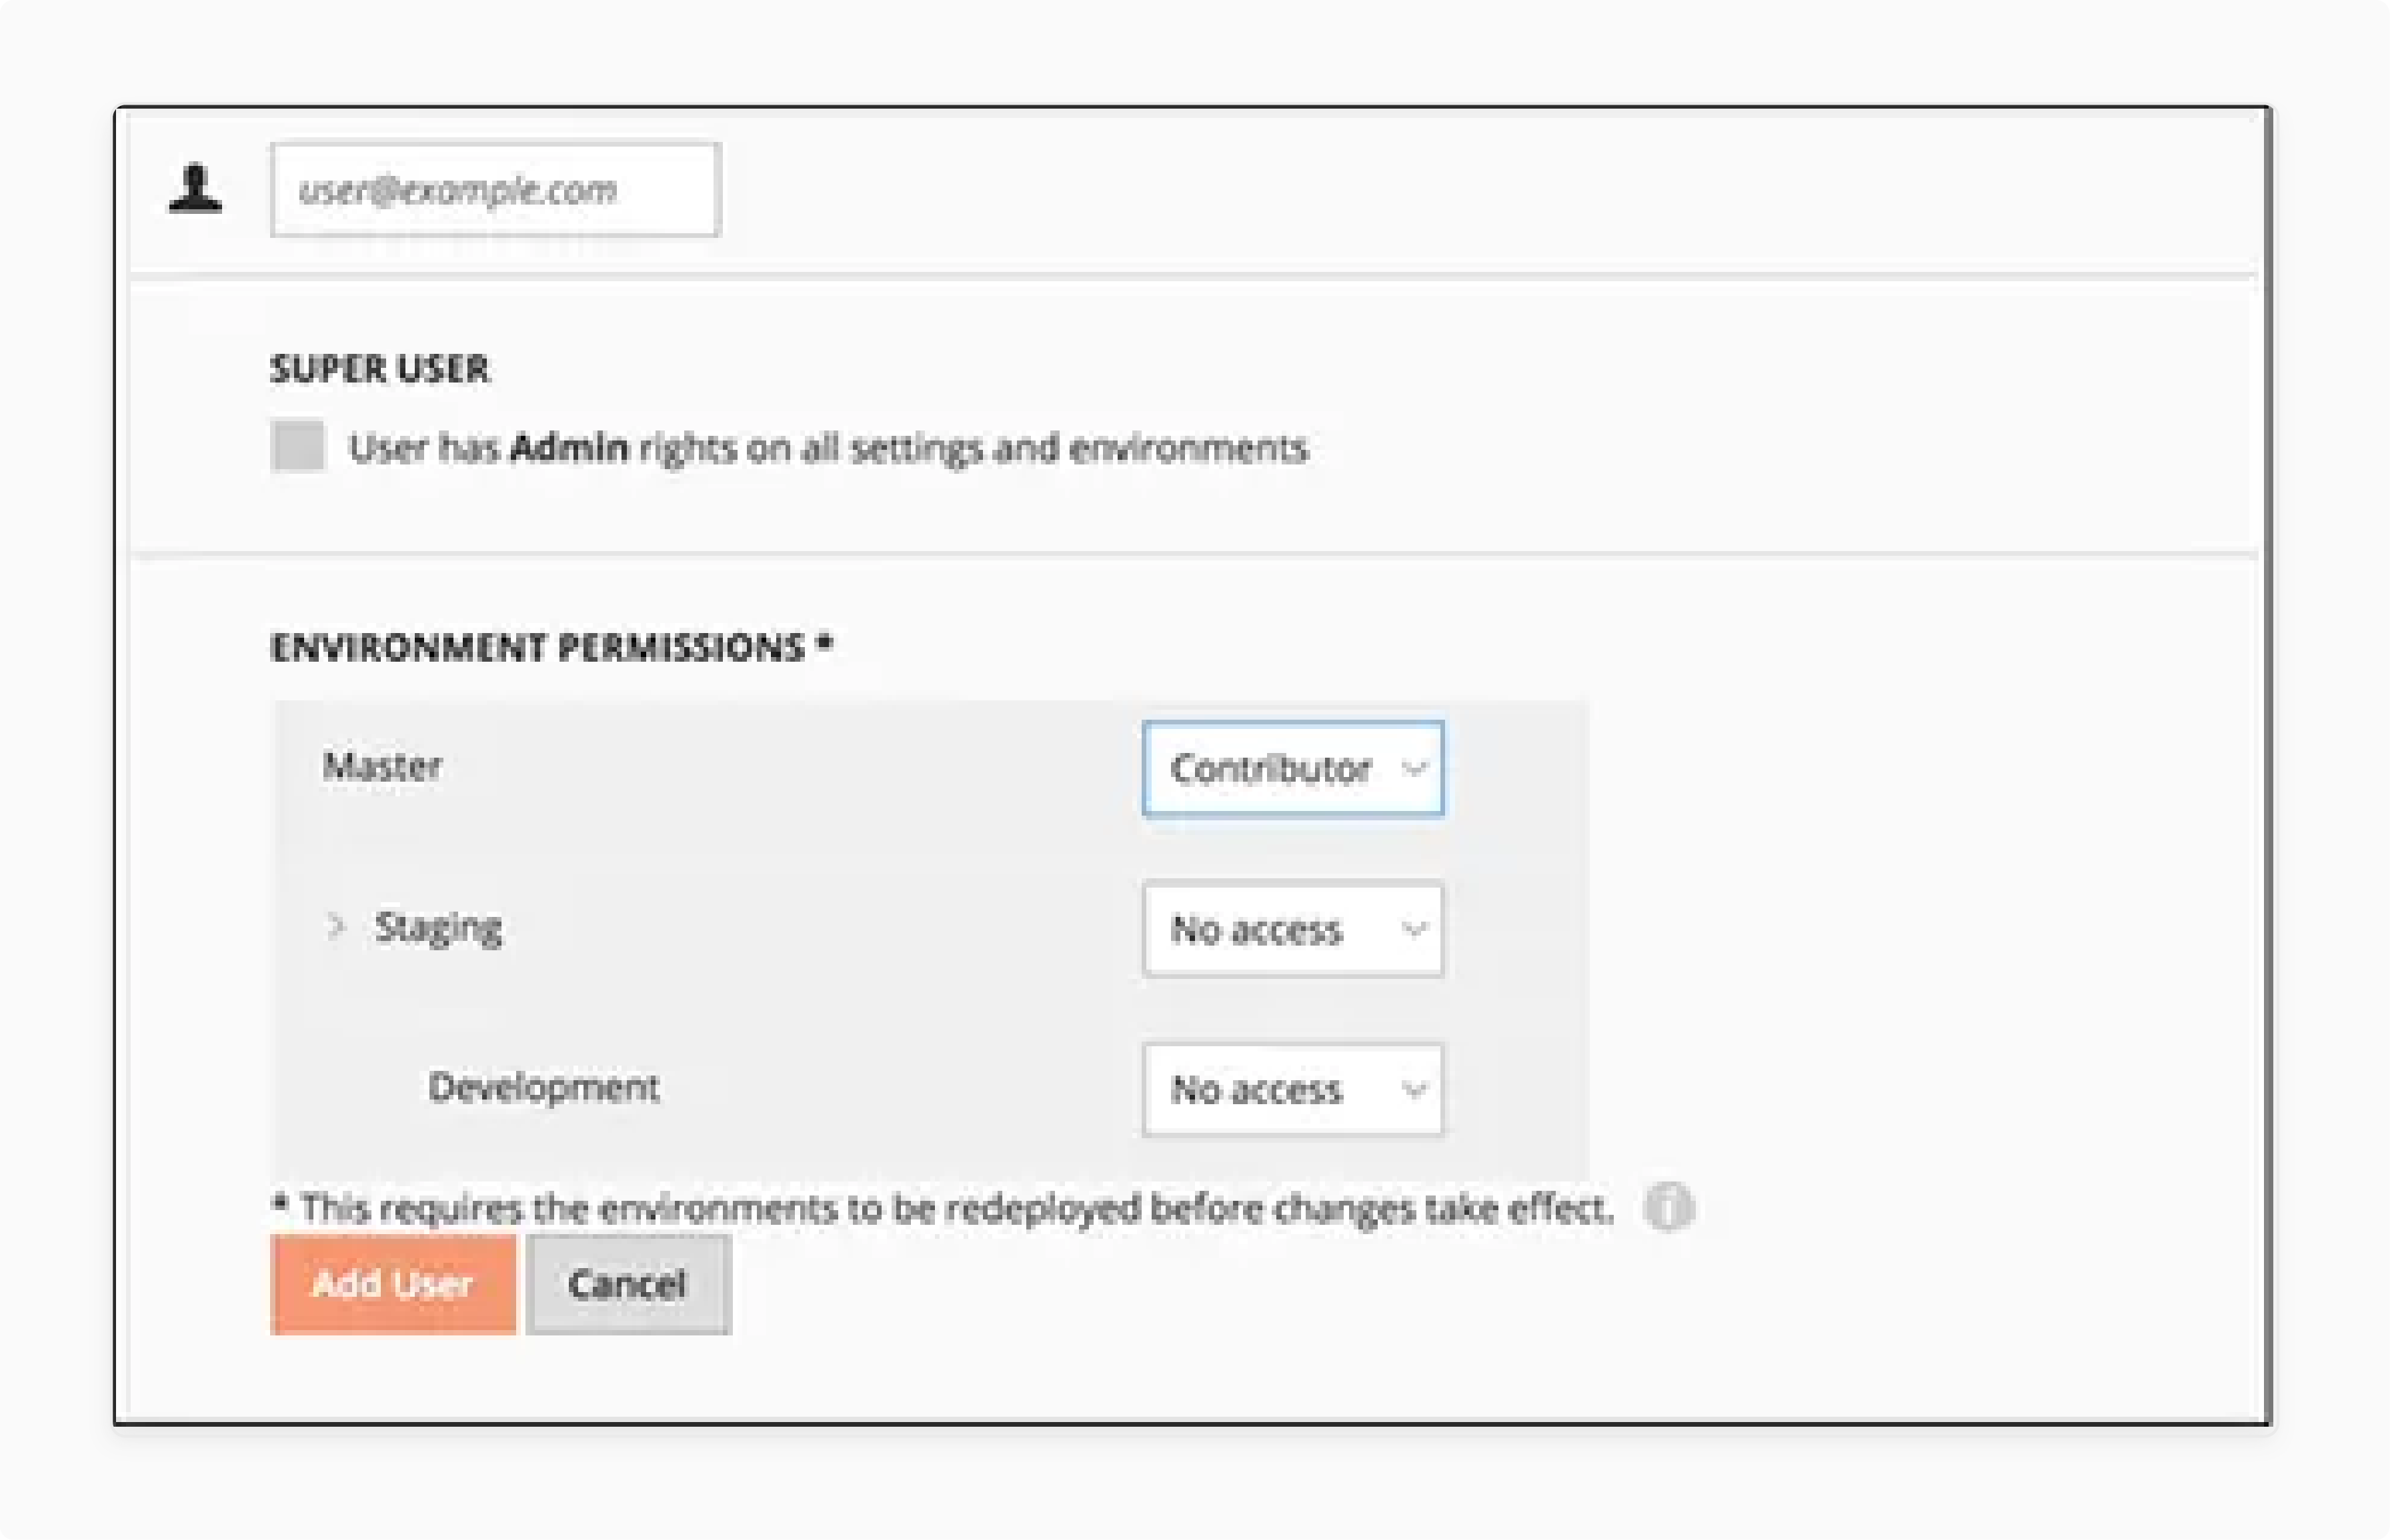Select the Staging environment label
This screenshot has height=1540, width=2390.
pyautogui.click(x=439, y=927)
